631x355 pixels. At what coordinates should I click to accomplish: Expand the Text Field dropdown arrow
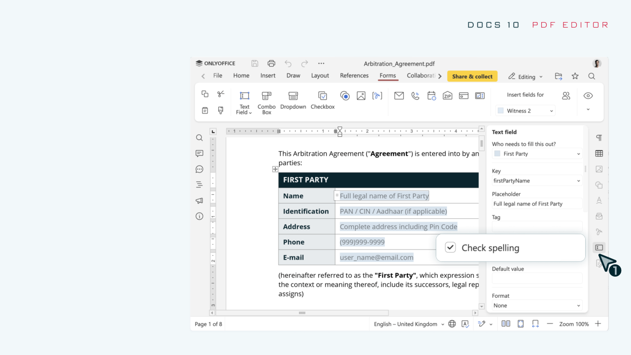click(x=250, y=113)
